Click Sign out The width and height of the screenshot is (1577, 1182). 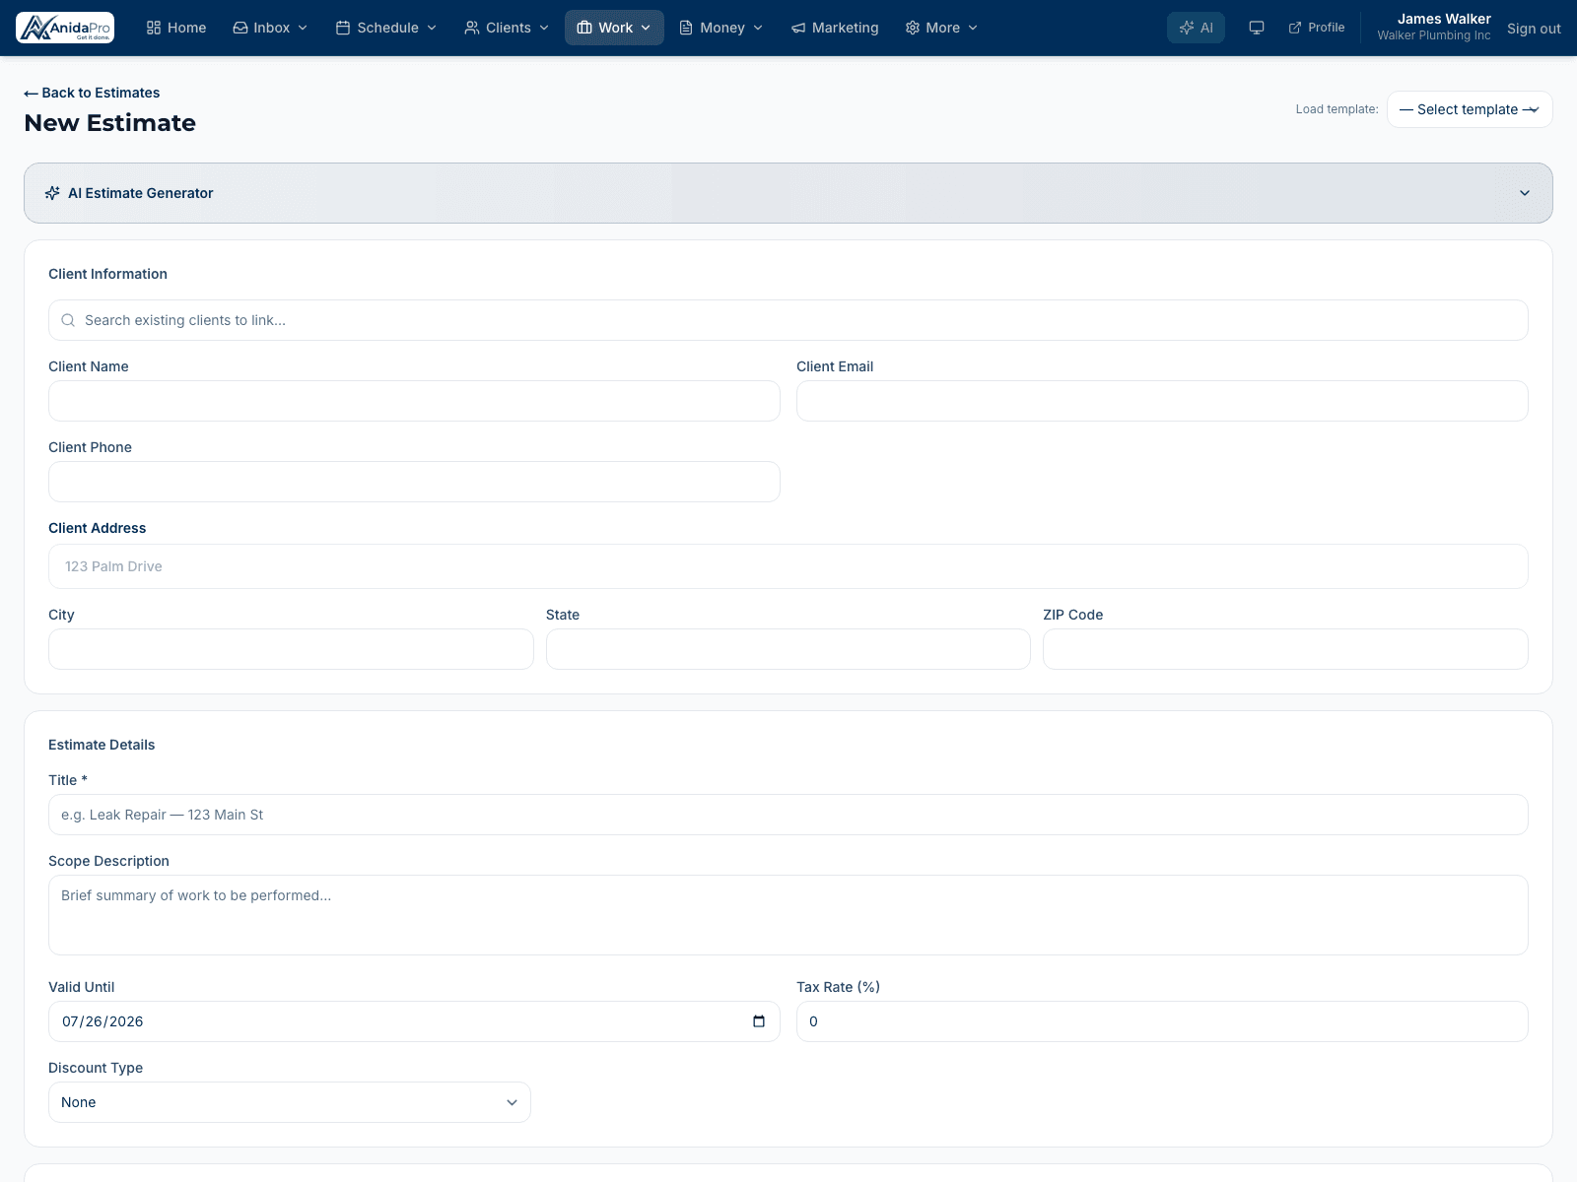[1534, 29]
